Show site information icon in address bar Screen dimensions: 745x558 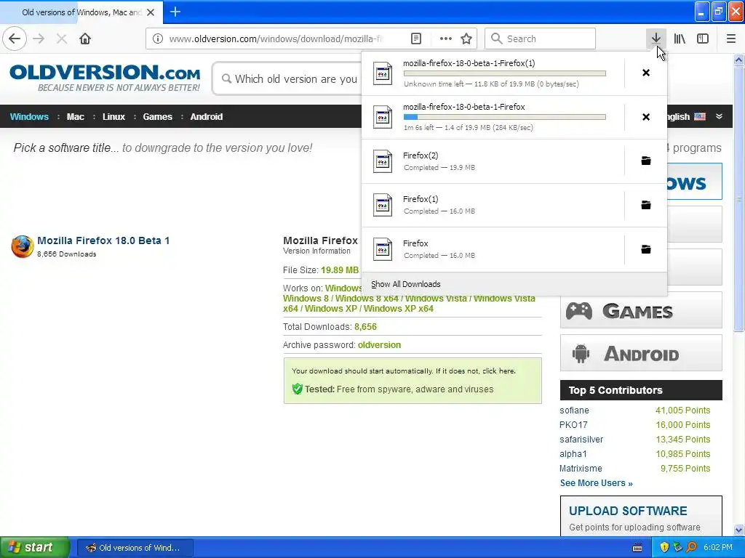[158, 39]
